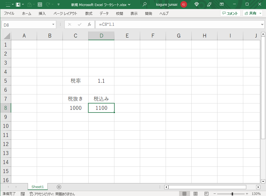266x196 pixels.
Task: Switch to the 数式 ribbon tab
Action: point(89,13)
